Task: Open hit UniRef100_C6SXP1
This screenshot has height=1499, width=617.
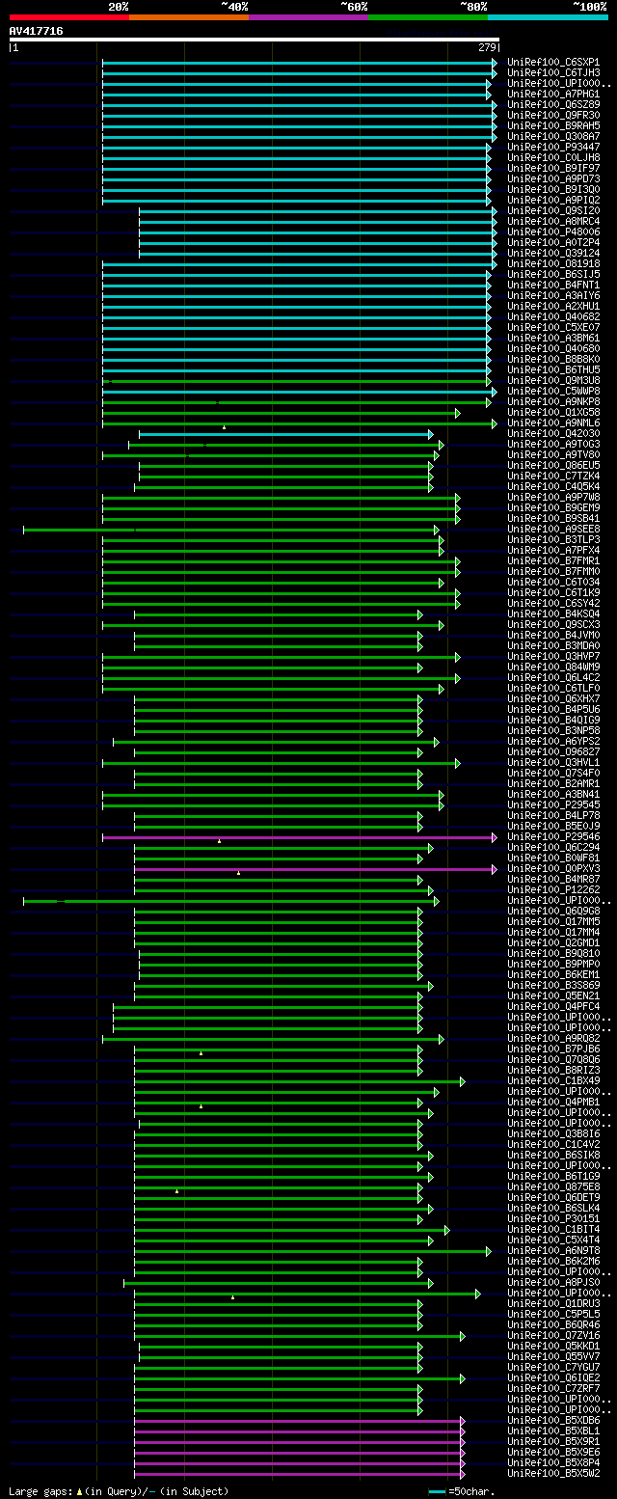Action: 553,62
